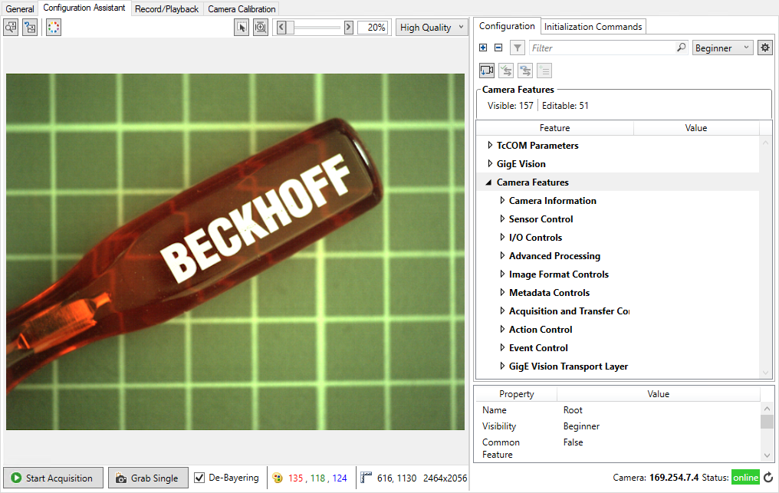This screenshot has width=779, height=493.
Task: Click the read-from-camera icon
Action: pos(486,71)
